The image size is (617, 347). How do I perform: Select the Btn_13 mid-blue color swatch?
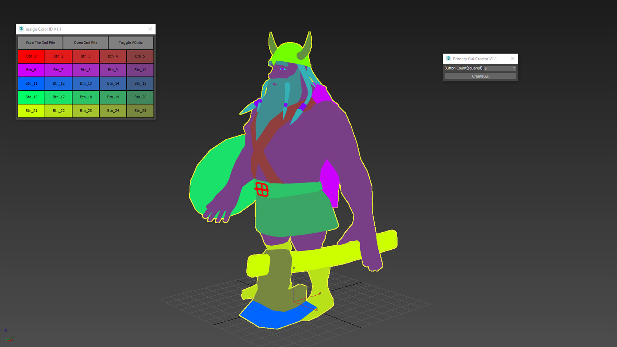(86, 83)
